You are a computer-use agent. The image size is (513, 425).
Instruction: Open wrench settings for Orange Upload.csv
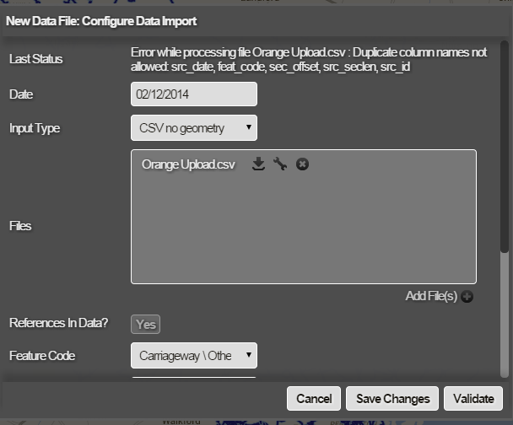[x=280, y=164]
